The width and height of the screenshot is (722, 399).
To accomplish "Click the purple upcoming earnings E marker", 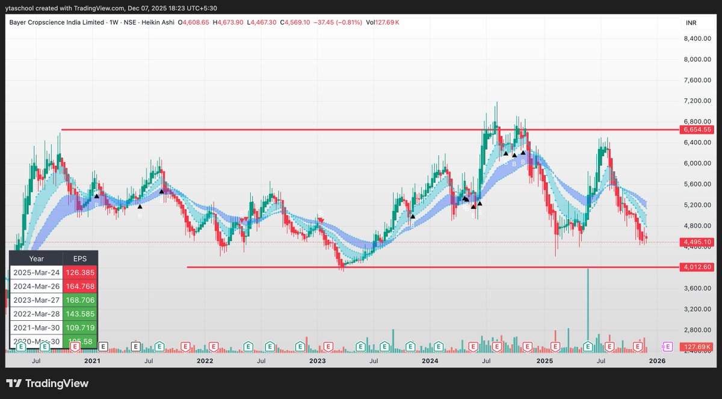I will coord(667,347).
